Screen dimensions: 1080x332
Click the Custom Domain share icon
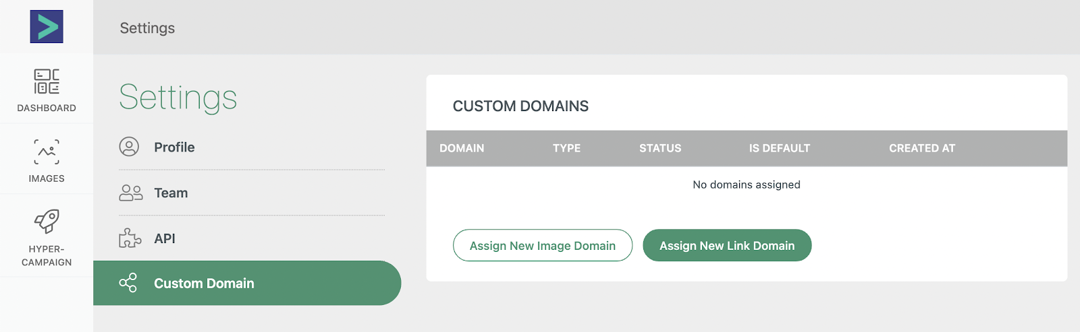[128, 283]
